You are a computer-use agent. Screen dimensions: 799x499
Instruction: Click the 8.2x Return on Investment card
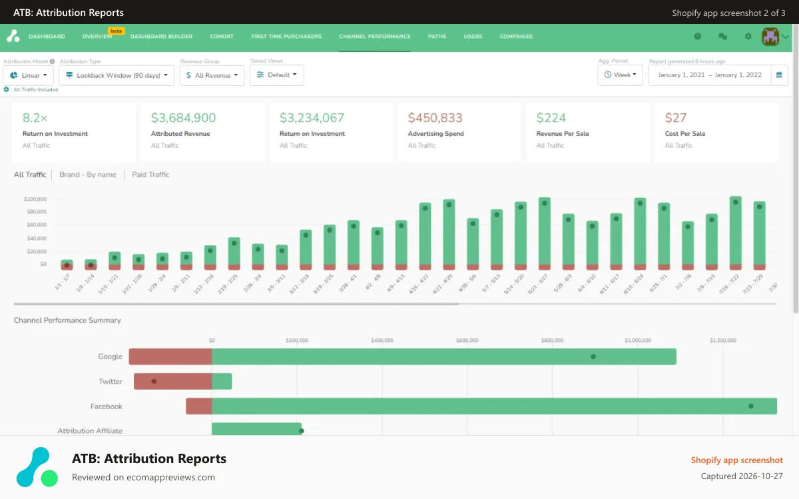[x=74, y=132]
